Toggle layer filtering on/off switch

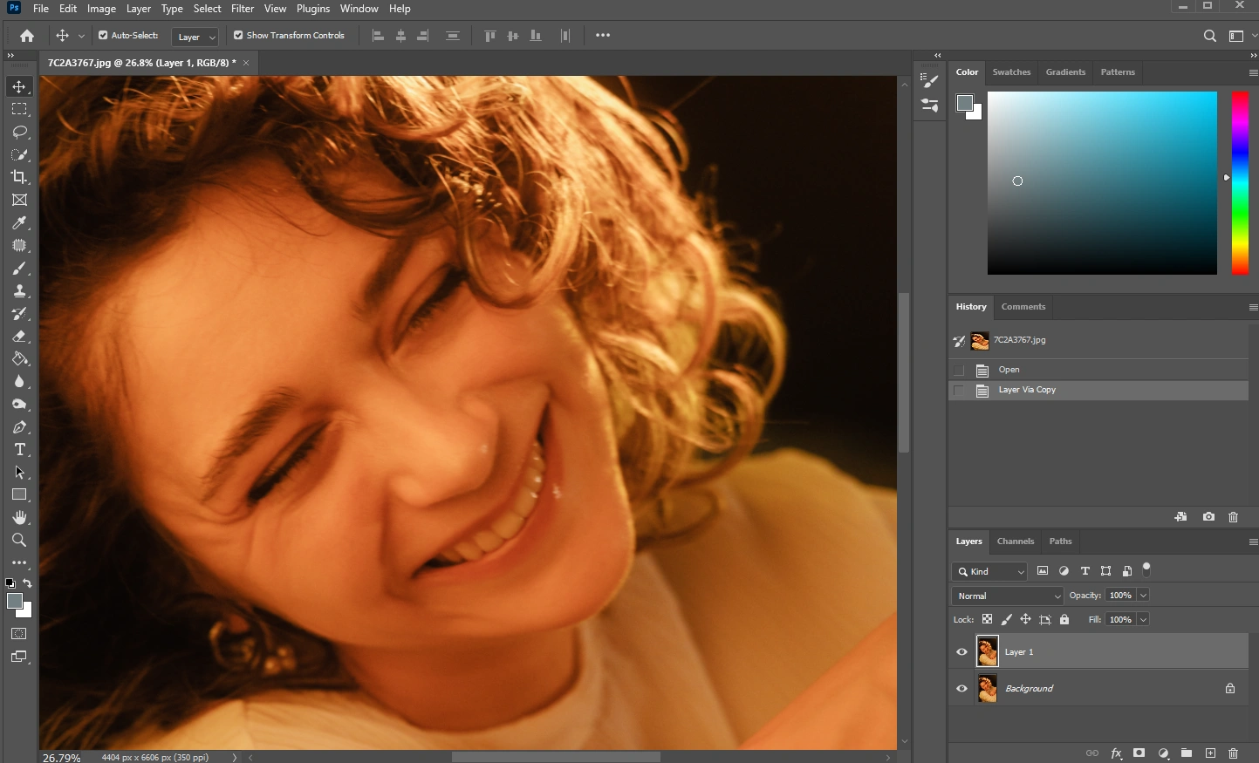(x=1146, y=569)
